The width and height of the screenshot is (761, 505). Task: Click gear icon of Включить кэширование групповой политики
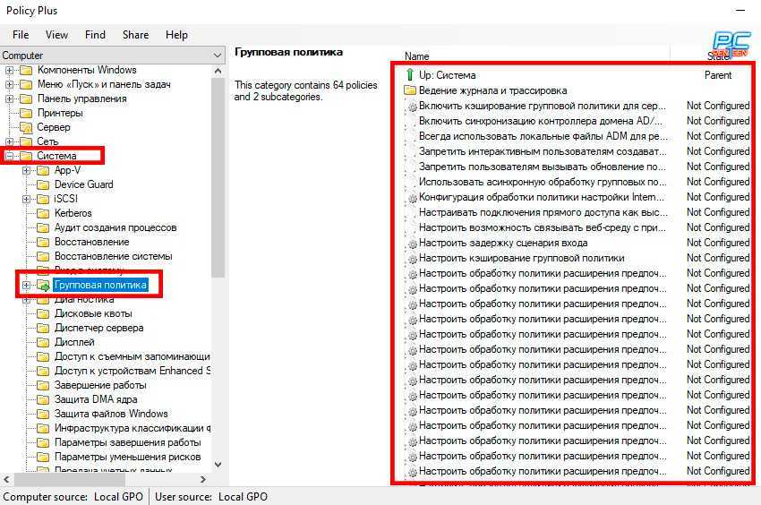pyautogui.click(x=412, y=107)
